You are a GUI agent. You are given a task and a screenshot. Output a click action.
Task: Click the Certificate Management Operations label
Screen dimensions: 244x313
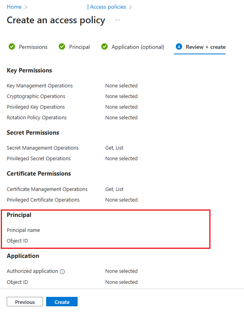pyautogui.click(x=47, y=189)
